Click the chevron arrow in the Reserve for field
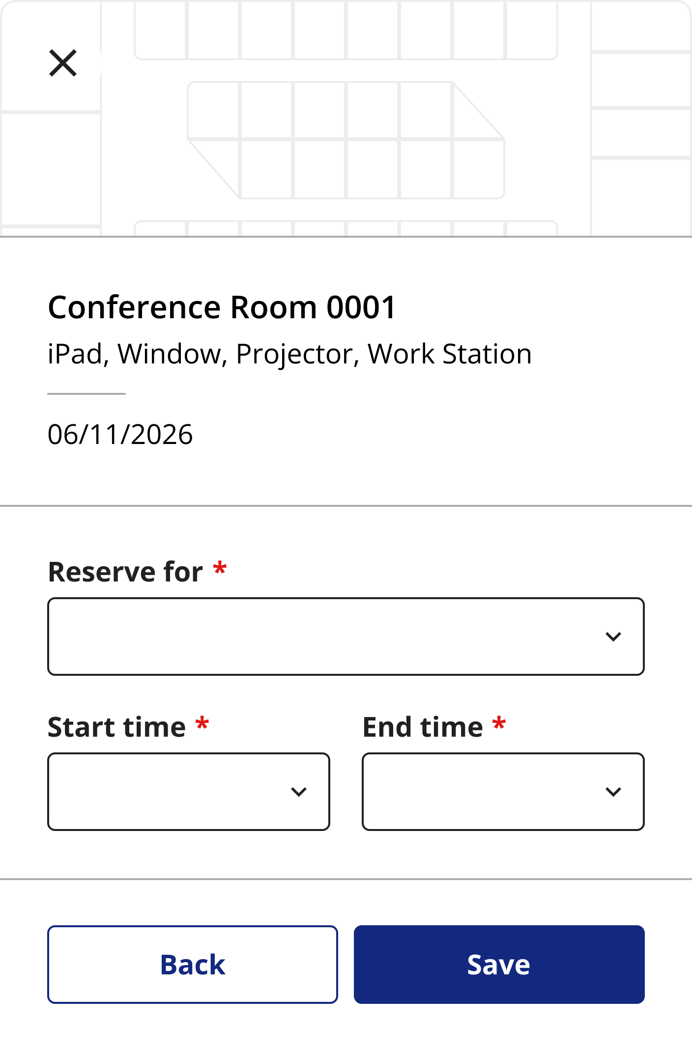 tap(613, 637)
